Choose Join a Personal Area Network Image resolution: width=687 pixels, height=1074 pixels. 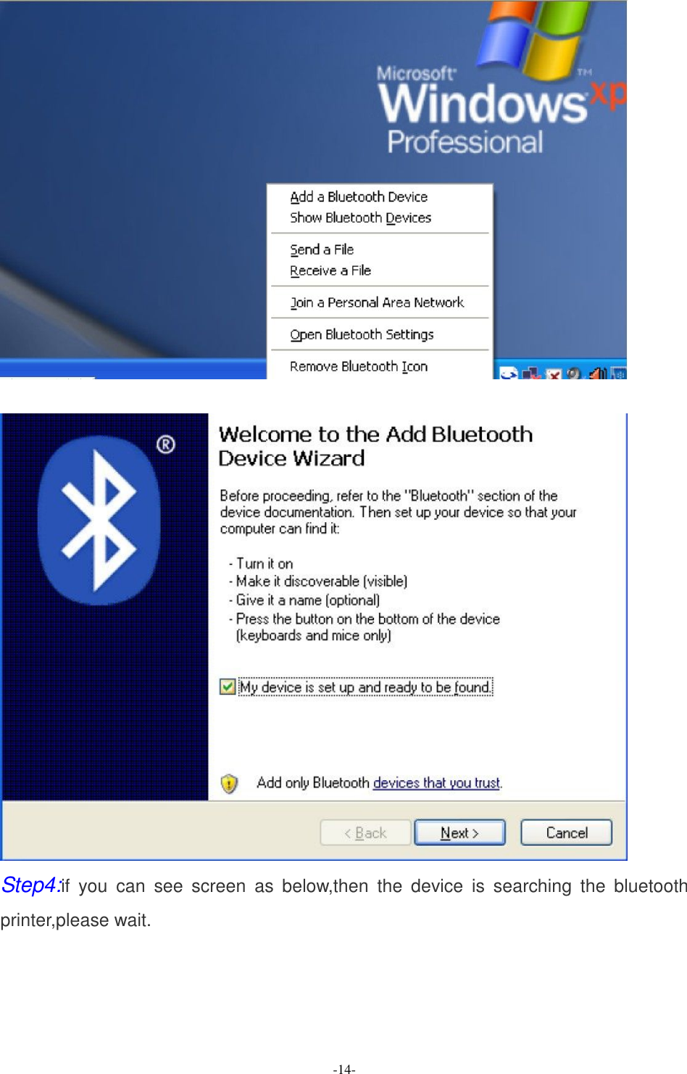[x=377, y=302]
